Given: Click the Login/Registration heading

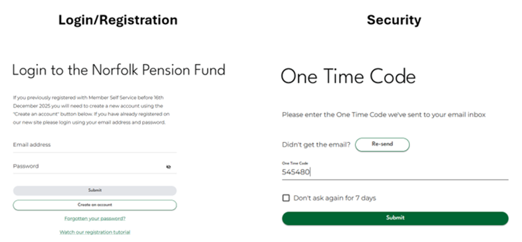Looking at the screenshot, I should point(118,20).
